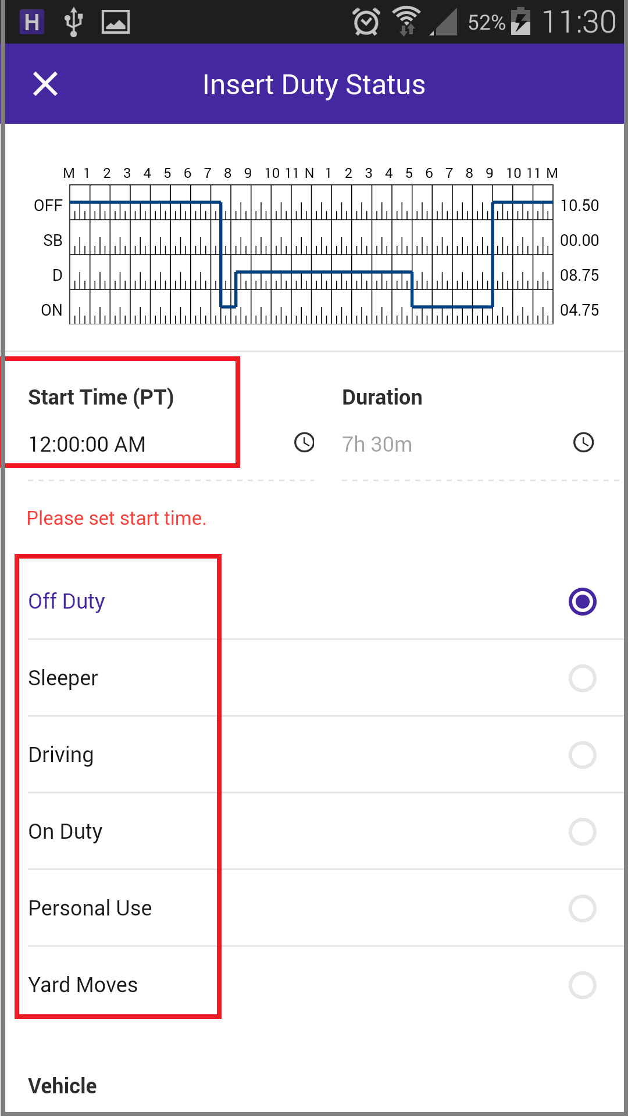Tap the Wi-Fi icon in status bar
This screenshot has height=1116, width=628.
406,21
